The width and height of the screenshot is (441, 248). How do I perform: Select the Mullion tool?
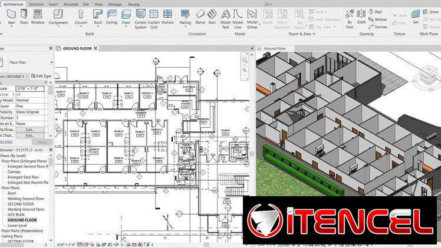pos(167,16)
